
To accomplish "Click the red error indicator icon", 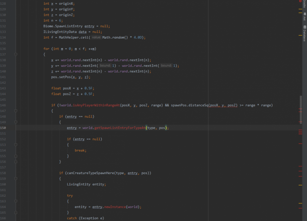I will (300, 1).
